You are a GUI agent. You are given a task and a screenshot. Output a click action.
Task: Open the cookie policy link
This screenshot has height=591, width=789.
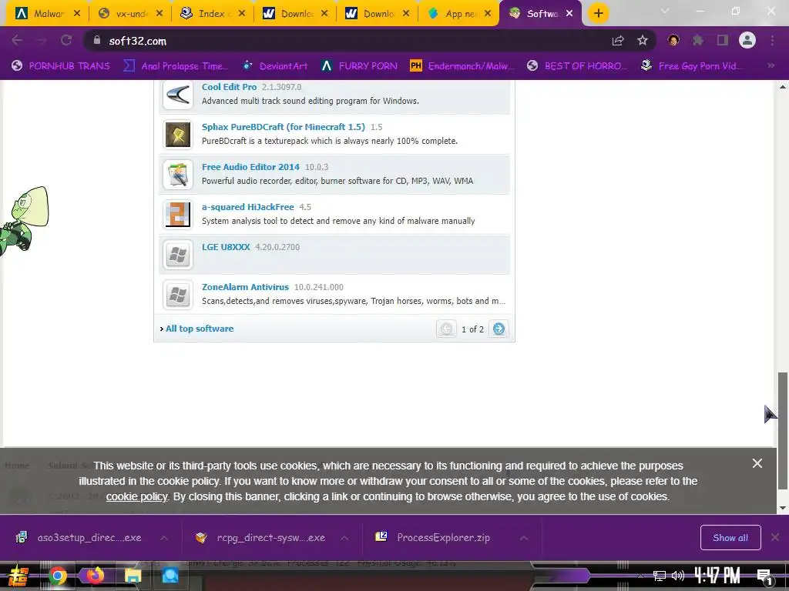(136, 496)
